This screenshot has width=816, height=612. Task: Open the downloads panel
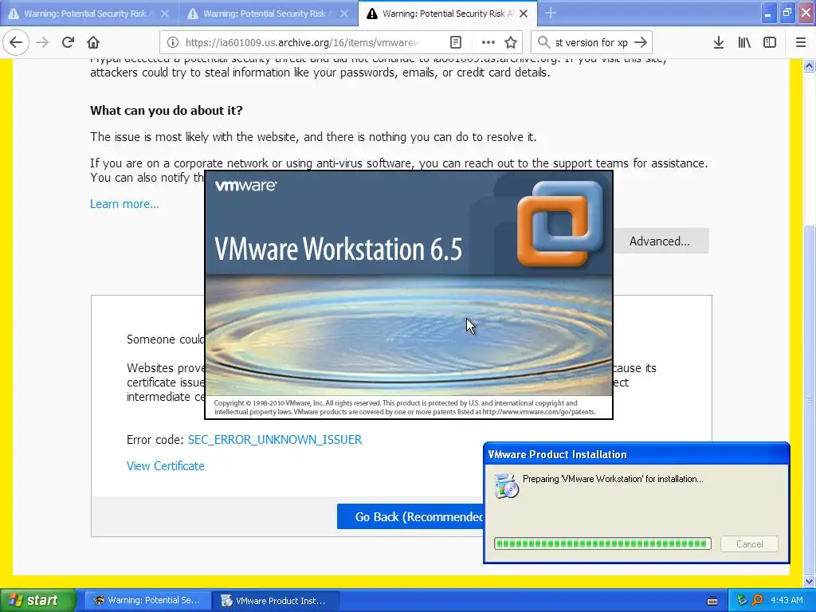click(719, 43)
